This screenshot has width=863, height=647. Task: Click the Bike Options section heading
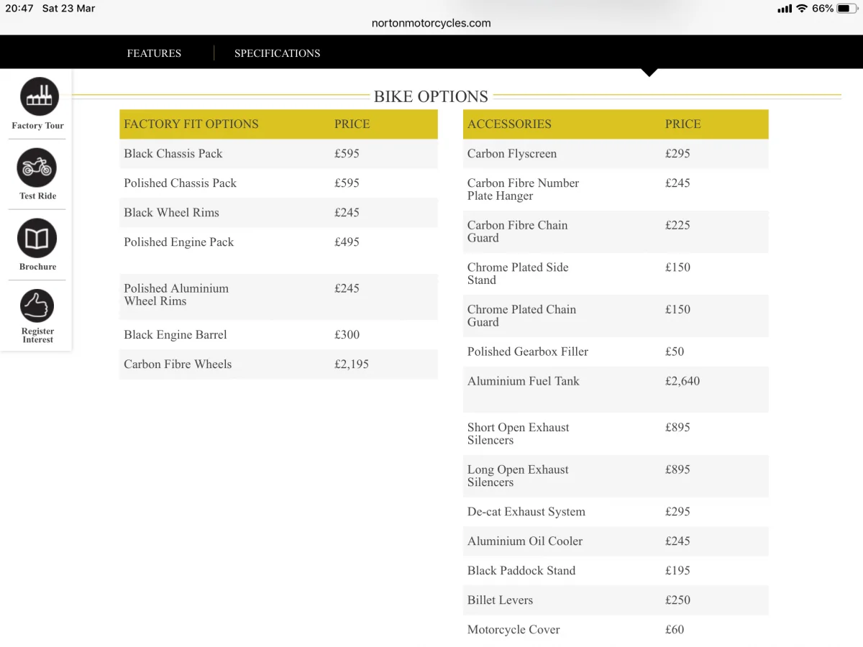click(431, 96)
